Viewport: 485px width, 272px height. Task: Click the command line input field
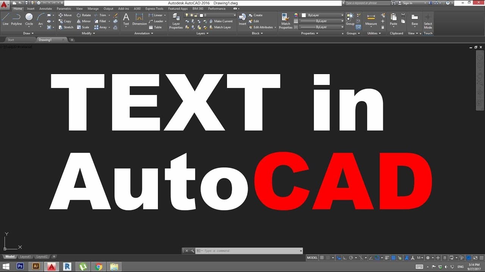tap(250, 251)
